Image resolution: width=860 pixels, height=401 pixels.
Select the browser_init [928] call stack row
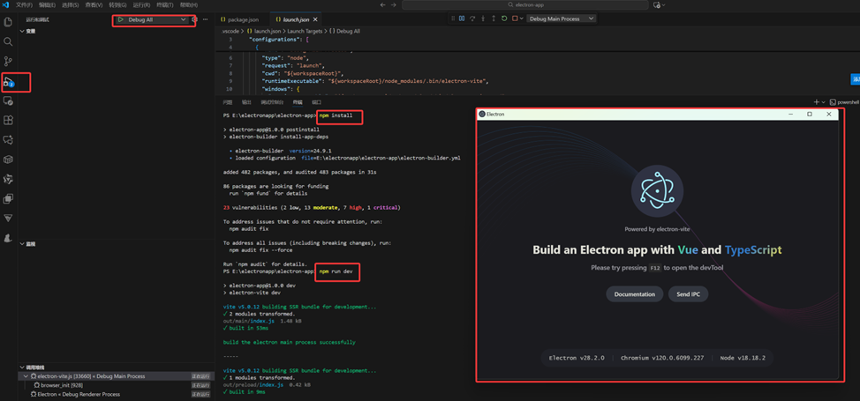[x=115, y=385]
